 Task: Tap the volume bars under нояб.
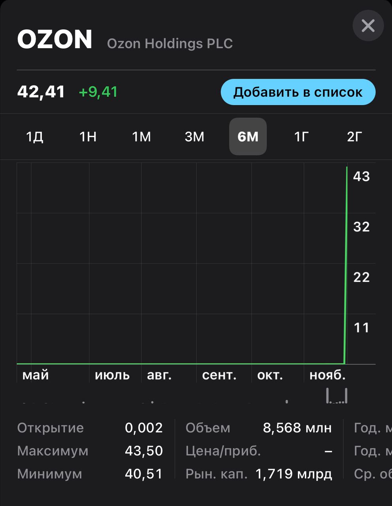(337, 396)
